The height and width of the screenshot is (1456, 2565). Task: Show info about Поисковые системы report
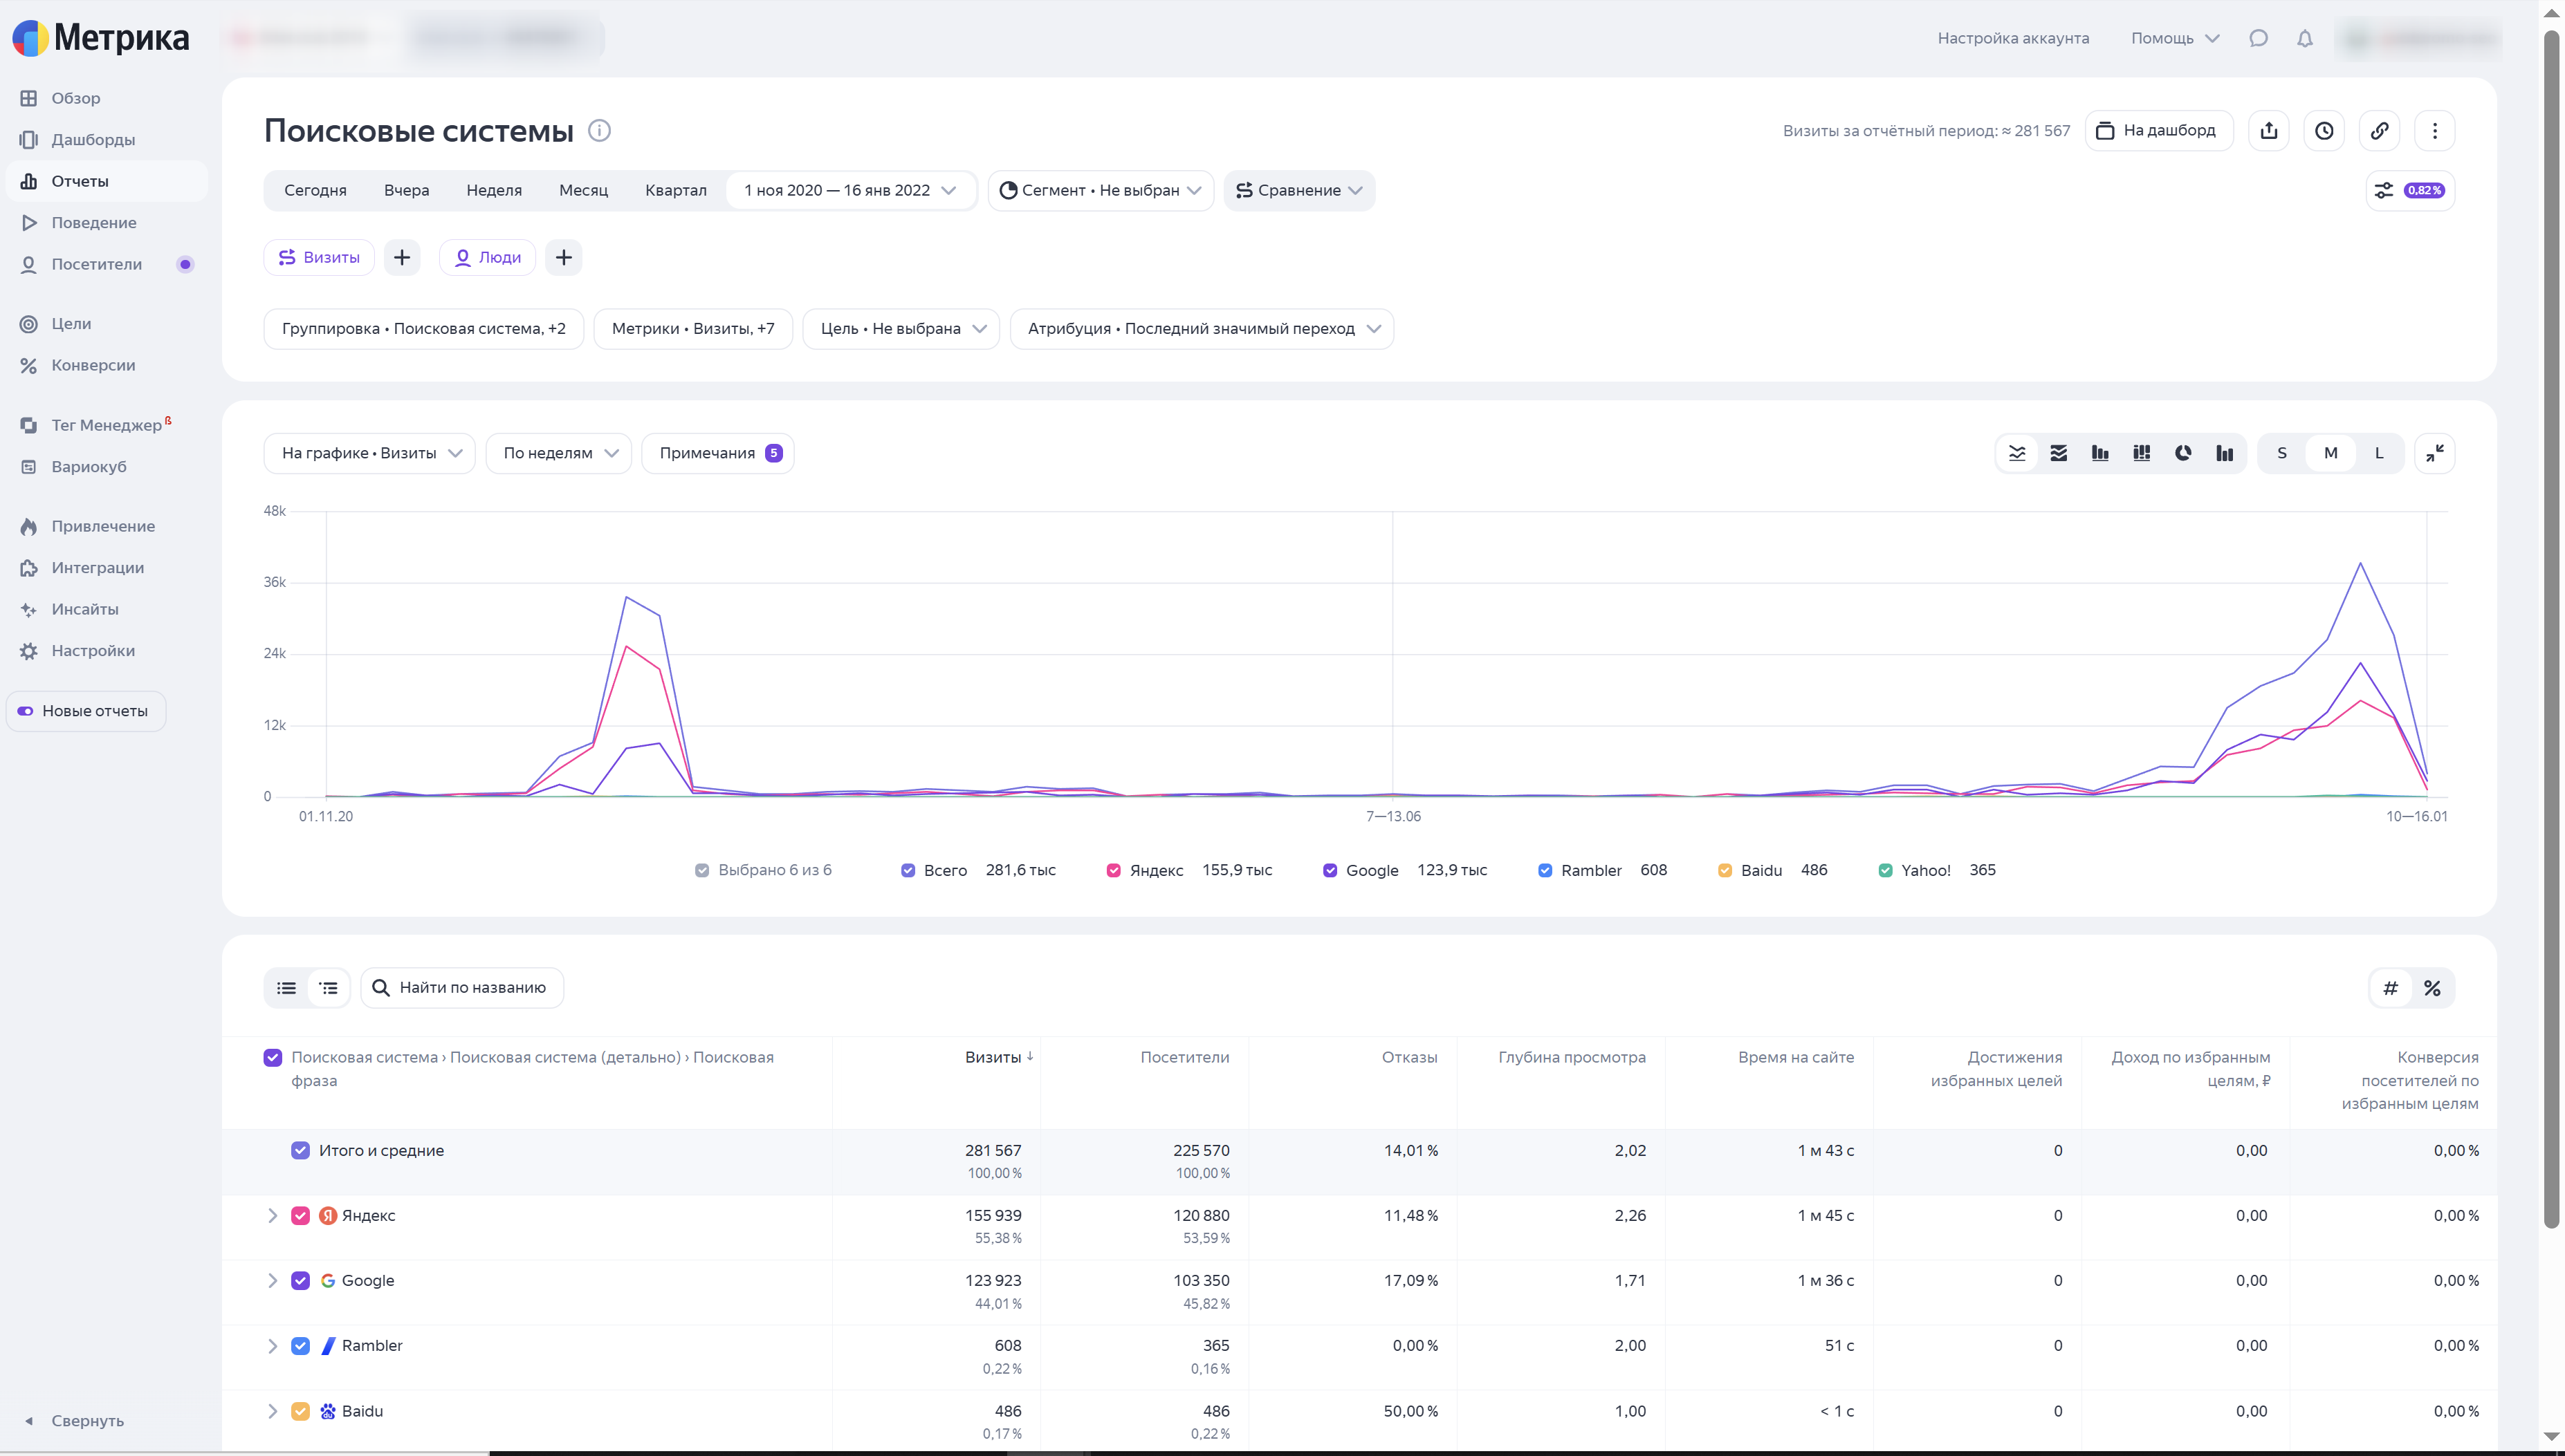599,131
